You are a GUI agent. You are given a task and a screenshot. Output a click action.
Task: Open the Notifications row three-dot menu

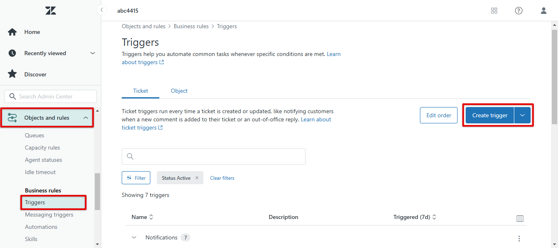click(x=519, y=239)
